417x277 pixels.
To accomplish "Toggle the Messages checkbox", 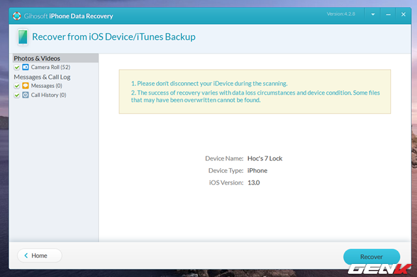I will tap(17, 86).
